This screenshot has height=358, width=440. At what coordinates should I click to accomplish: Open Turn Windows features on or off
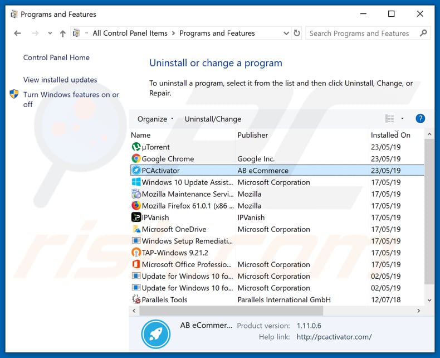click(71, 99)
